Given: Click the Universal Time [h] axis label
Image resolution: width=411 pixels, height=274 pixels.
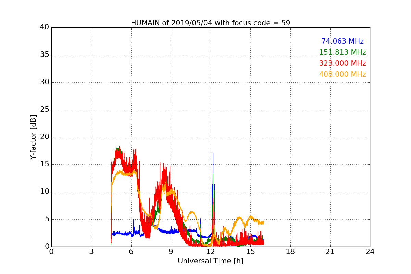Looking at the screenshot, I should coord(210,261).
